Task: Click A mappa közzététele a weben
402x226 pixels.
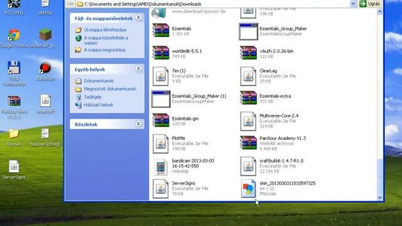Action: (x=106, y=40)
